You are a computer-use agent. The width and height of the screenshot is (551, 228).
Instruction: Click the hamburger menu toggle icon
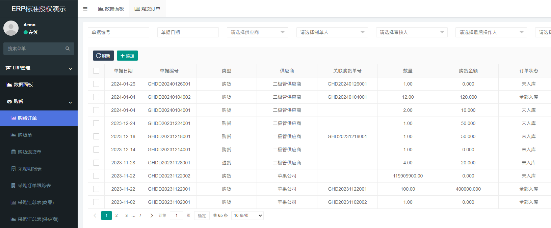(x=85, y=9)
